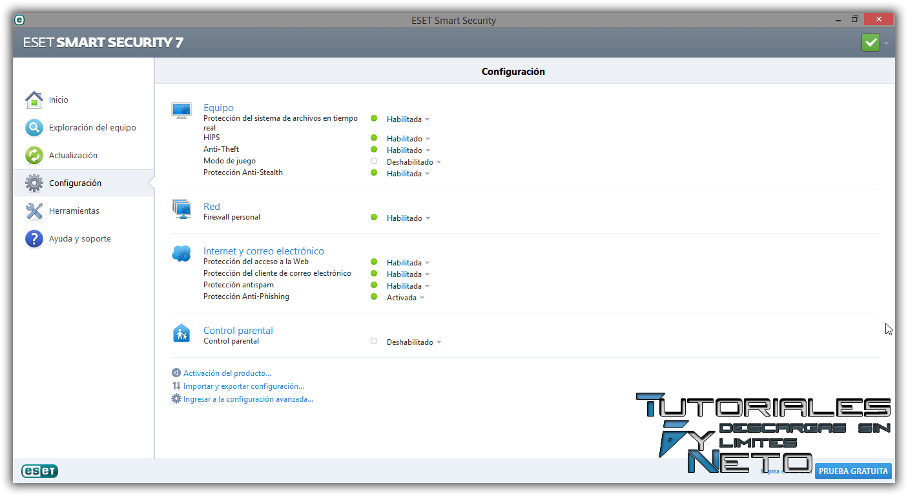
Task: Click Importar y exportar configuración link
Action: 243,386
